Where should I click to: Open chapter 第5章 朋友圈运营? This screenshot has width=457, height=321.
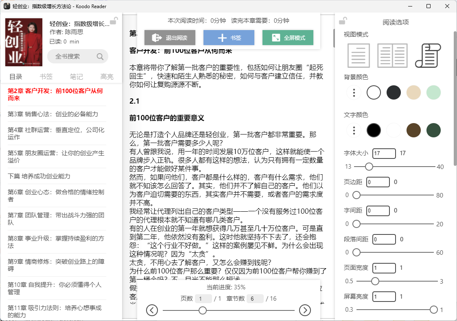pos(57,156)
